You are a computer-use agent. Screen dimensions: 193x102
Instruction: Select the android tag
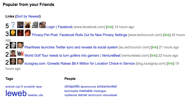(x=10, y=87)
